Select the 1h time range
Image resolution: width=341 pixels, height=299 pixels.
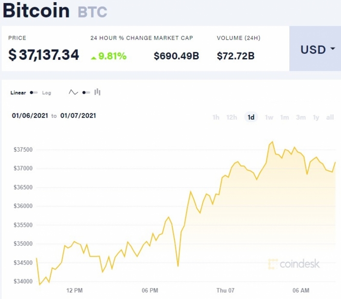tap(216, 117)
